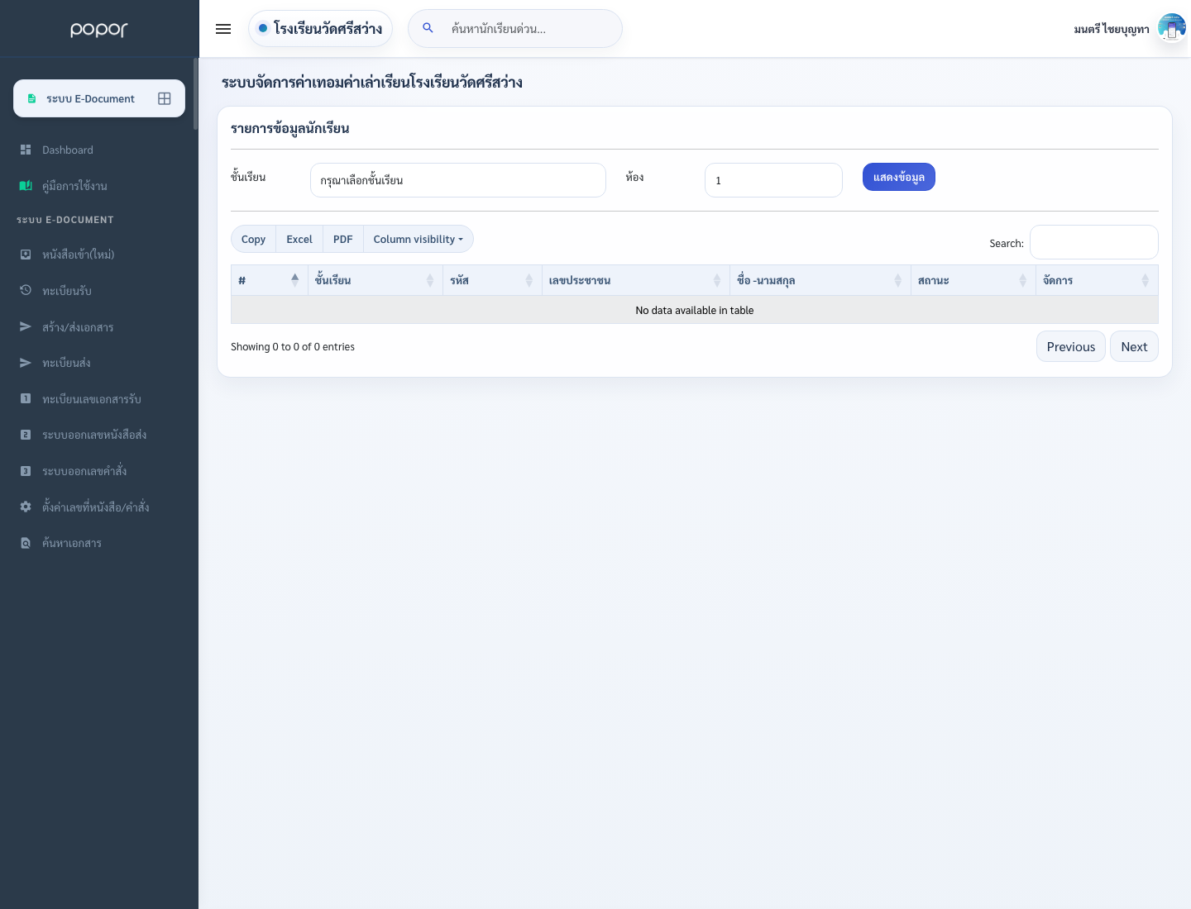Export the table with the Excel button
The width and height of the screenshot is (1191, 909).
click(x=299, y=239)
